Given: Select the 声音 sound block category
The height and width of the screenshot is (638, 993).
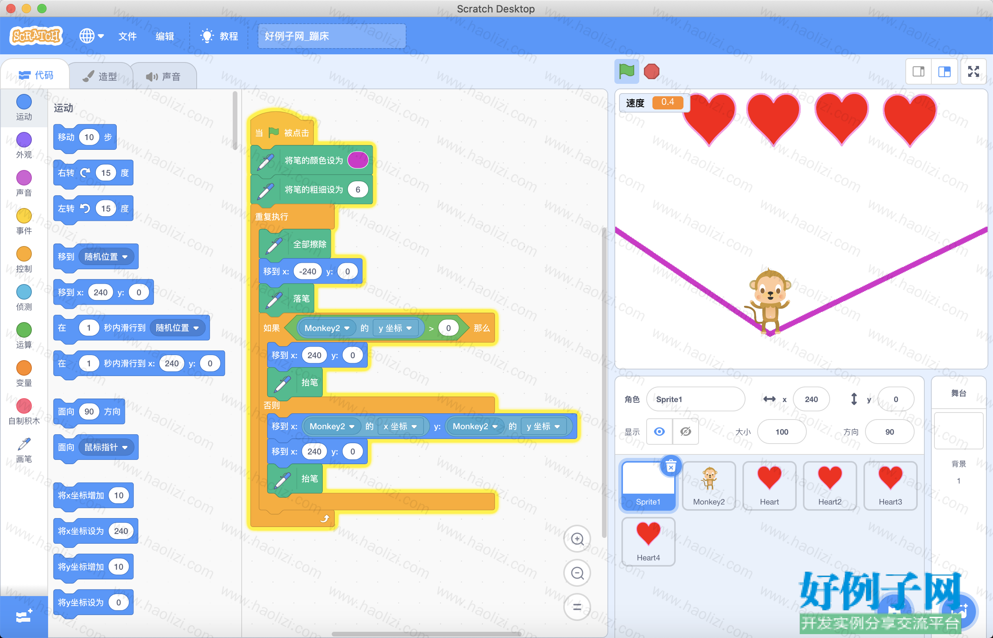Looking at the screenshot, I should pyautogui.click(x=24, y=184).
